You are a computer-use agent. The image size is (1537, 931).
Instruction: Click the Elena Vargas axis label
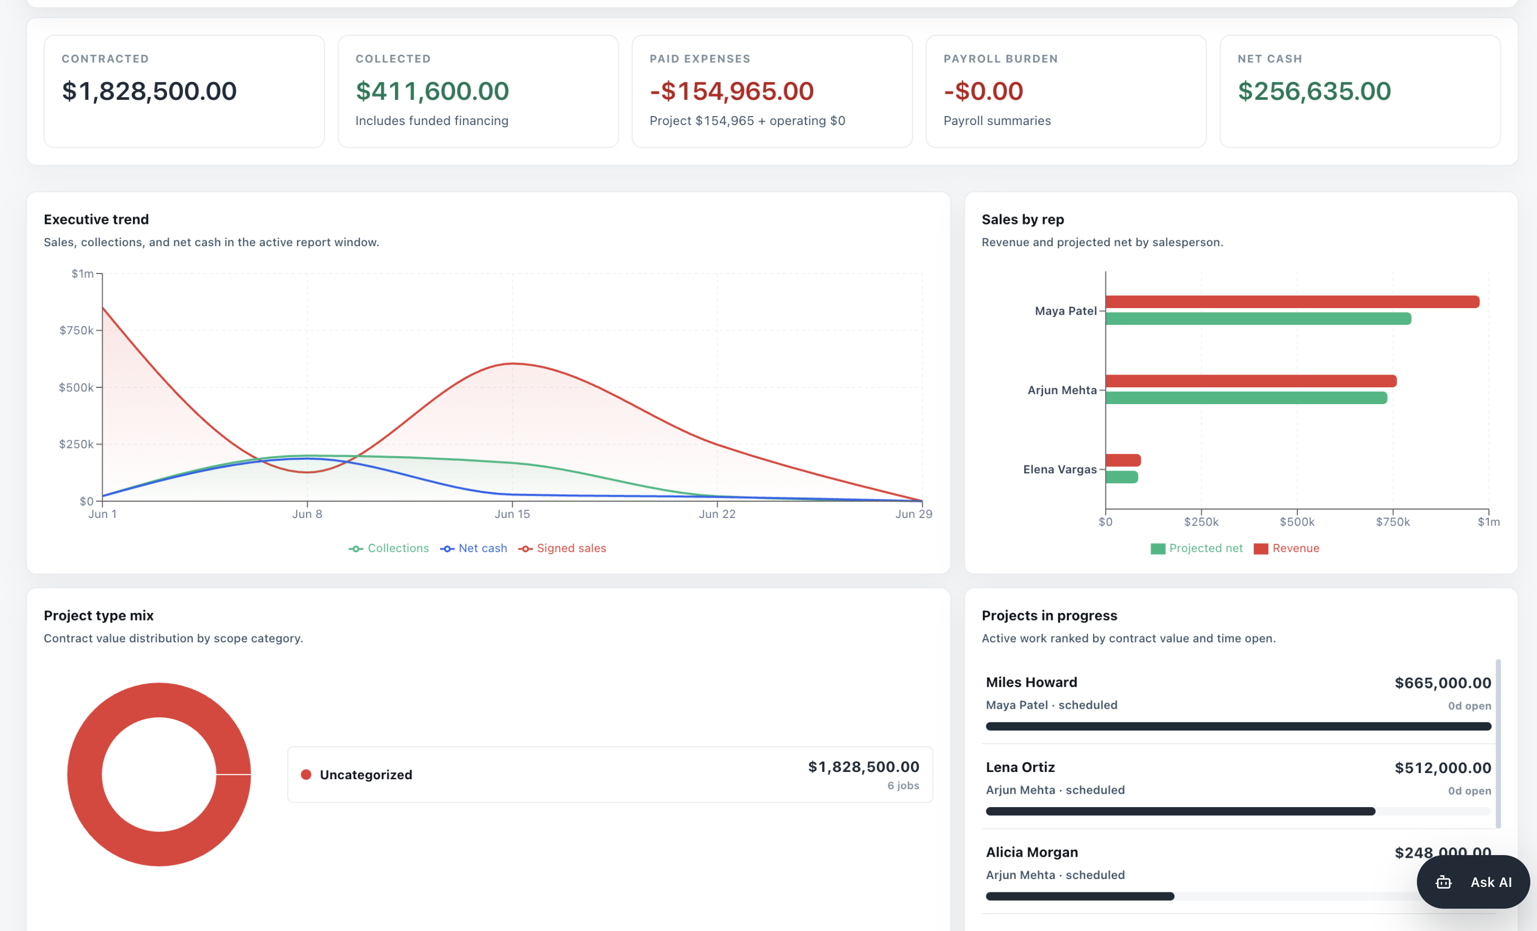[1060, 469]
